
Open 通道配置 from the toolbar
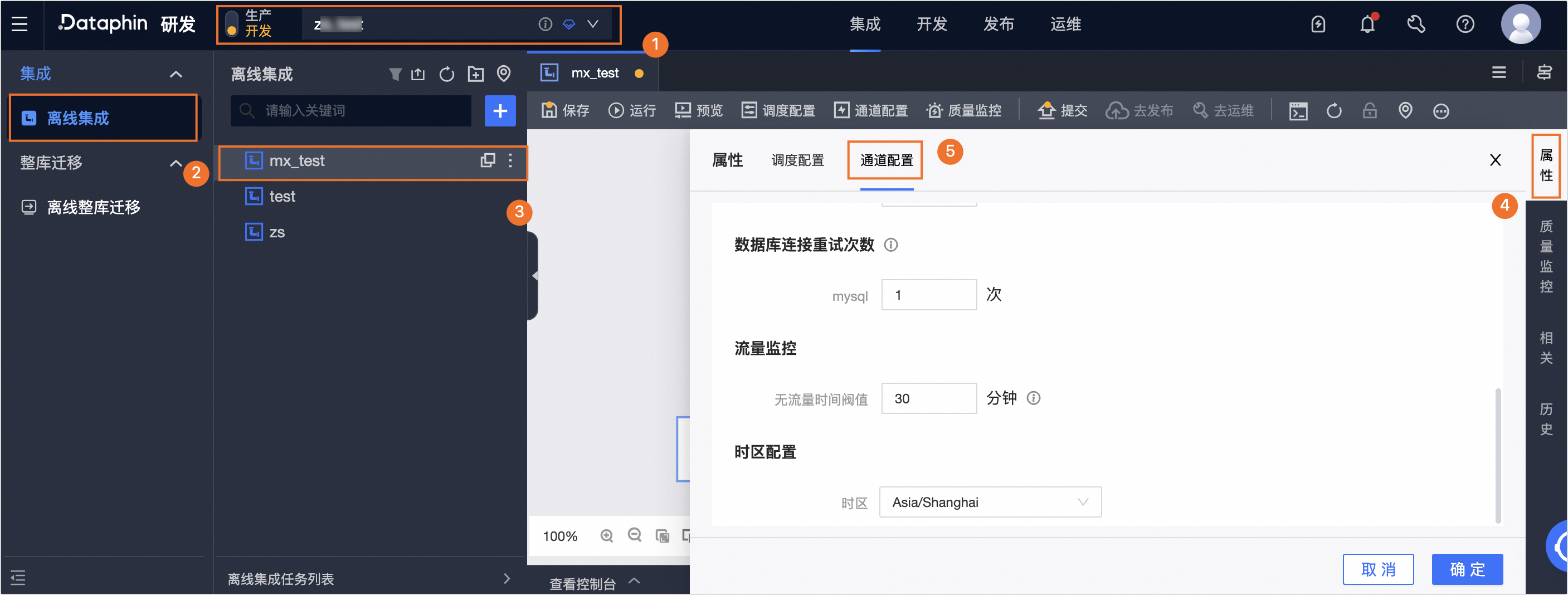870,110
